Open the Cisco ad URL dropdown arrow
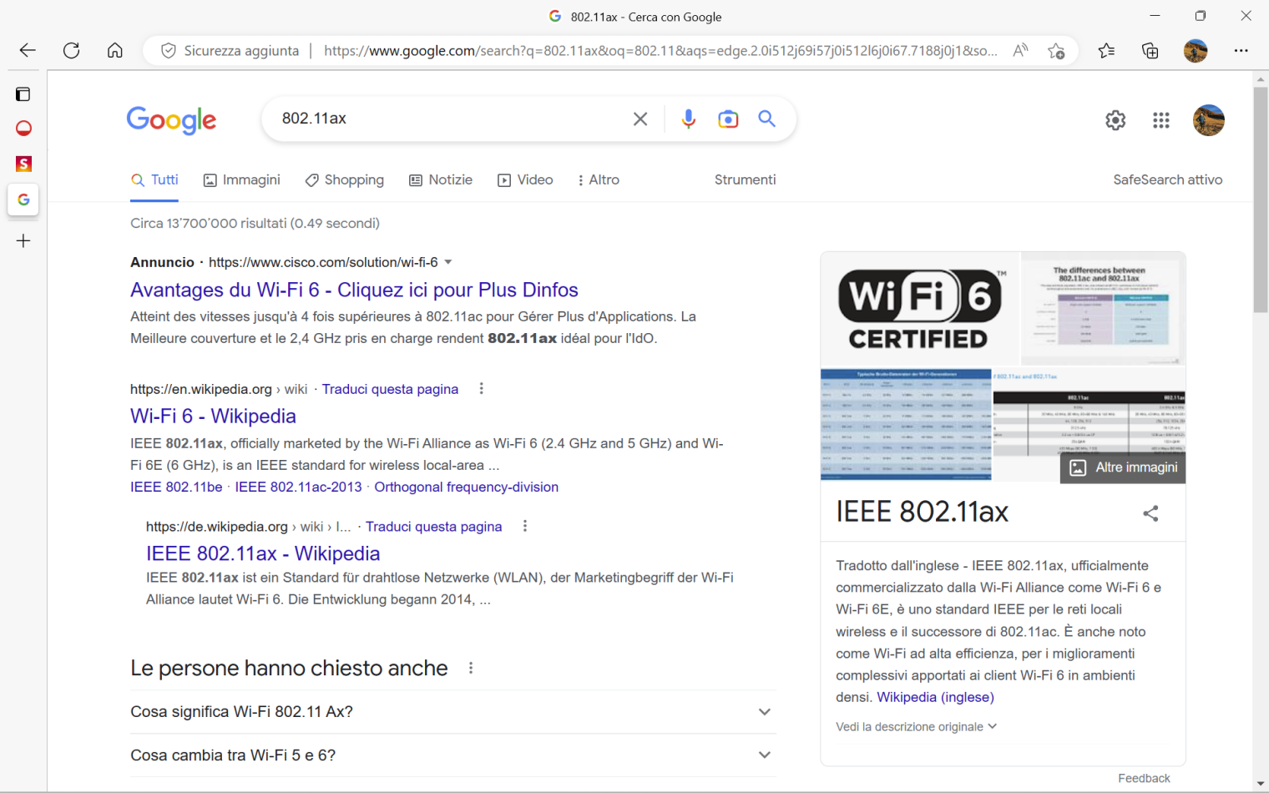This screenshot has width=1269, height=793. tap(448, 262)
